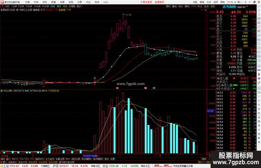Screen dimensions: 261x168
Task: Select the MA2 indicator tab
Action: [68, 159]
